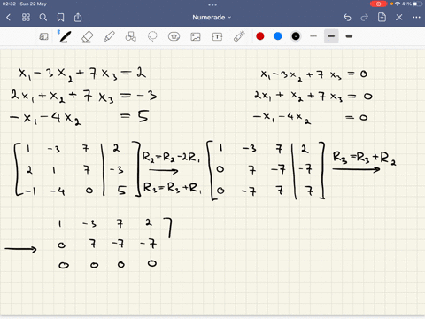The image size is (425, 319).
Task: Select the Lasso selection tool
Action: click(x=152, y=36)
